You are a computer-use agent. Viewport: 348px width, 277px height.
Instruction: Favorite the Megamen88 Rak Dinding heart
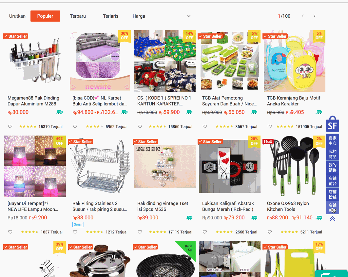[x=10, y=126]
